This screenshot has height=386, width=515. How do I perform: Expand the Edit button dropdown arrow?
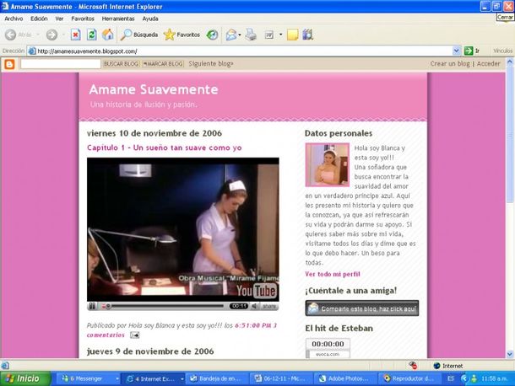coord(280,35)
